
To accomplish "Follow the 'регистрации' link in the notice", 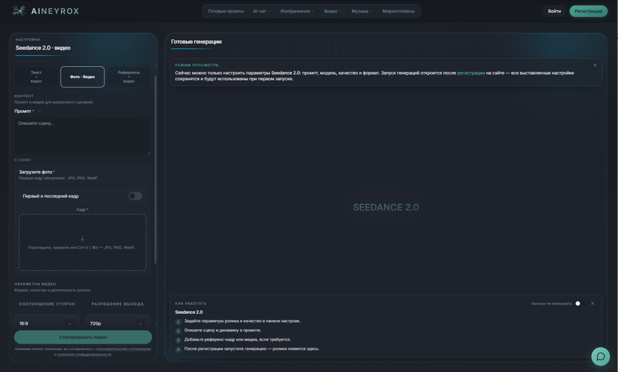I will point(471,73).
